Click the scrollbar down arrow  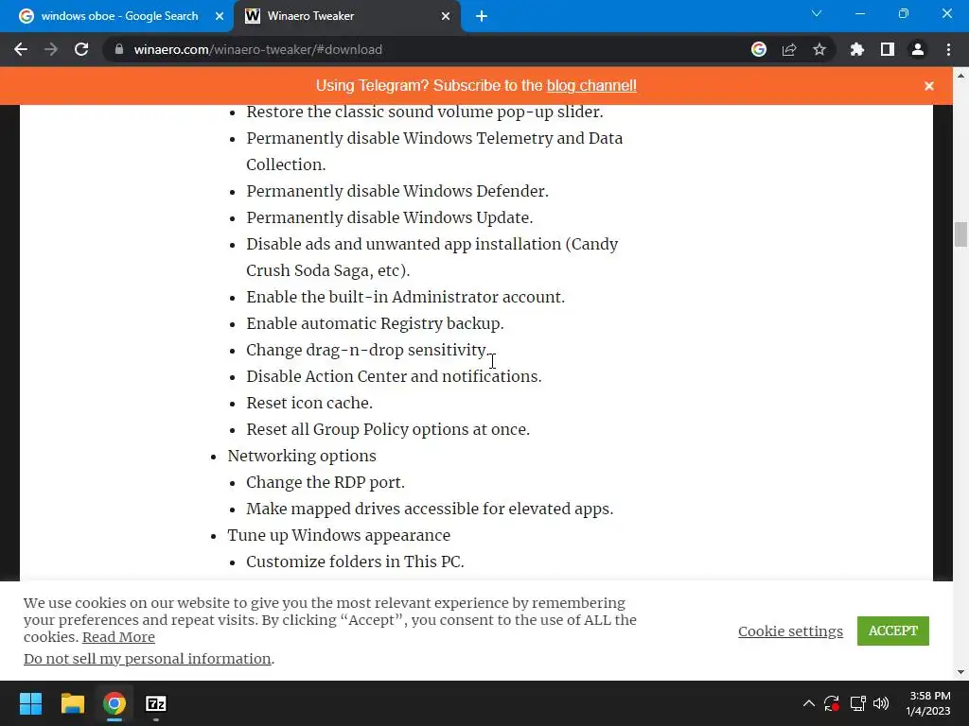pyautogui.click(x=960, y=672)
